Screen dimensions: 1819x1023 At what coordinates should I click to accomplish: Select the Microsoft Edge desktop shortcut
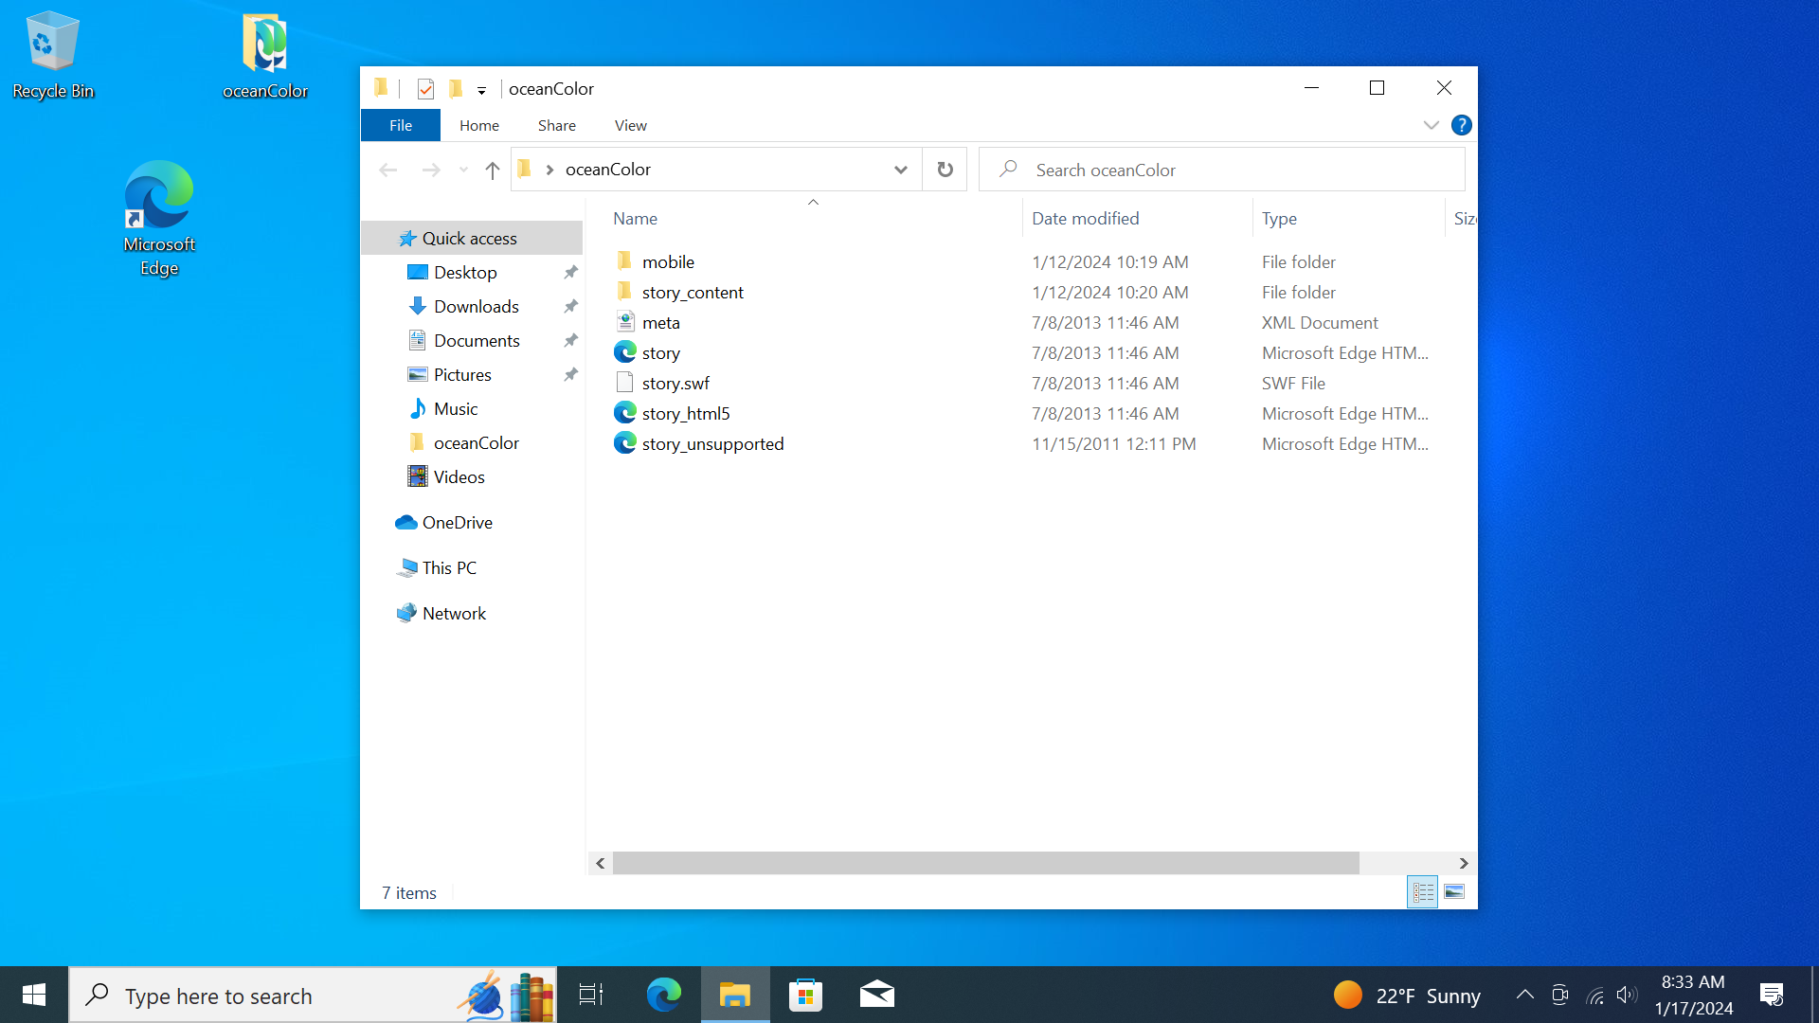159,219
